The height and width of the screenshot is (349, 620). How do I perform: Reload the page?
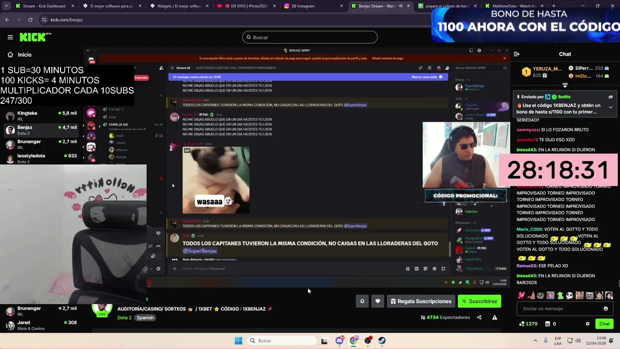pos(30,20)
